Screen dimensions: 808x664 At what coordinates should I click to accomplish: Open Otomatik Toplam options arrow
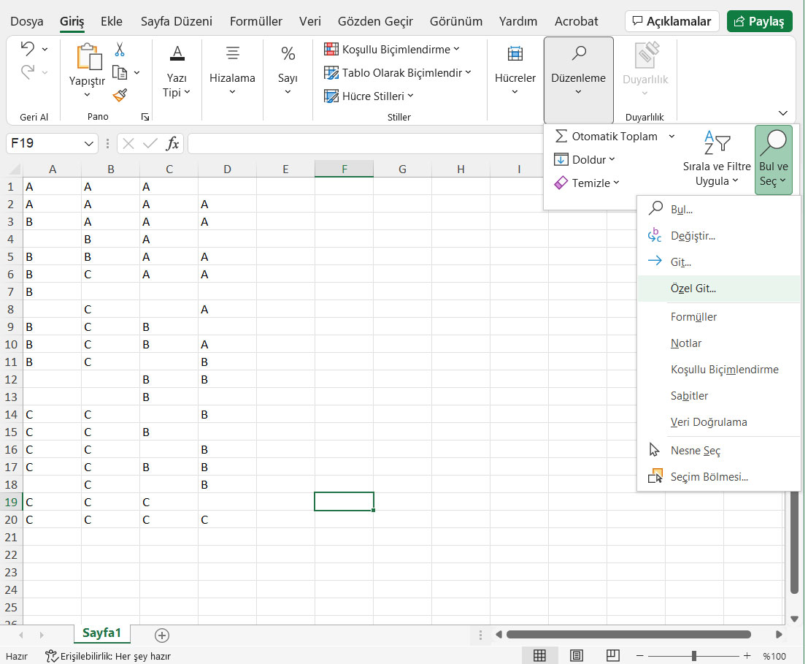tap(672, 137)
